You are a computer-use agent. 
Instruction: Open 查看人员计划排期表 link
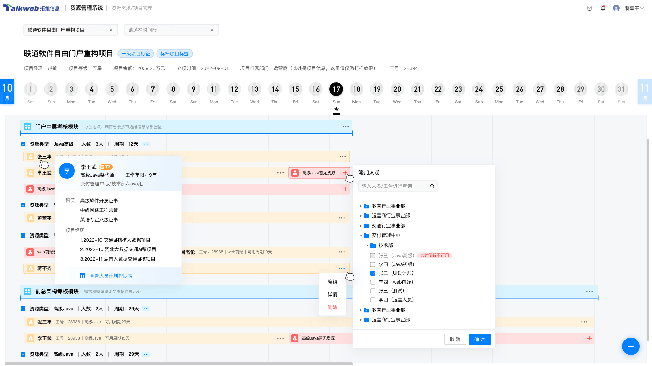(x=111, y=276)
